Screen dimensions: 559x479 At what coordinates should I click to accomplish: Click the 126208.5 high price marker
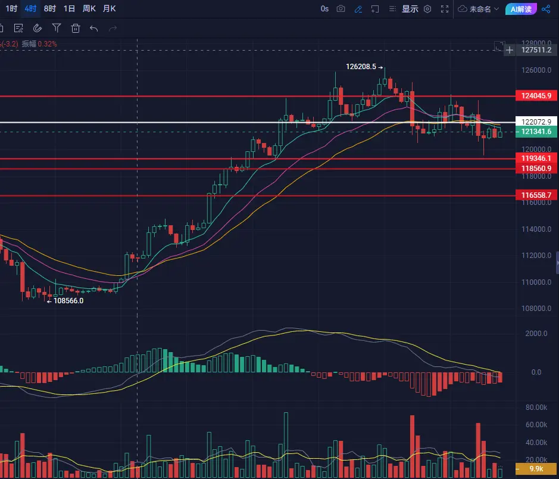364,67
